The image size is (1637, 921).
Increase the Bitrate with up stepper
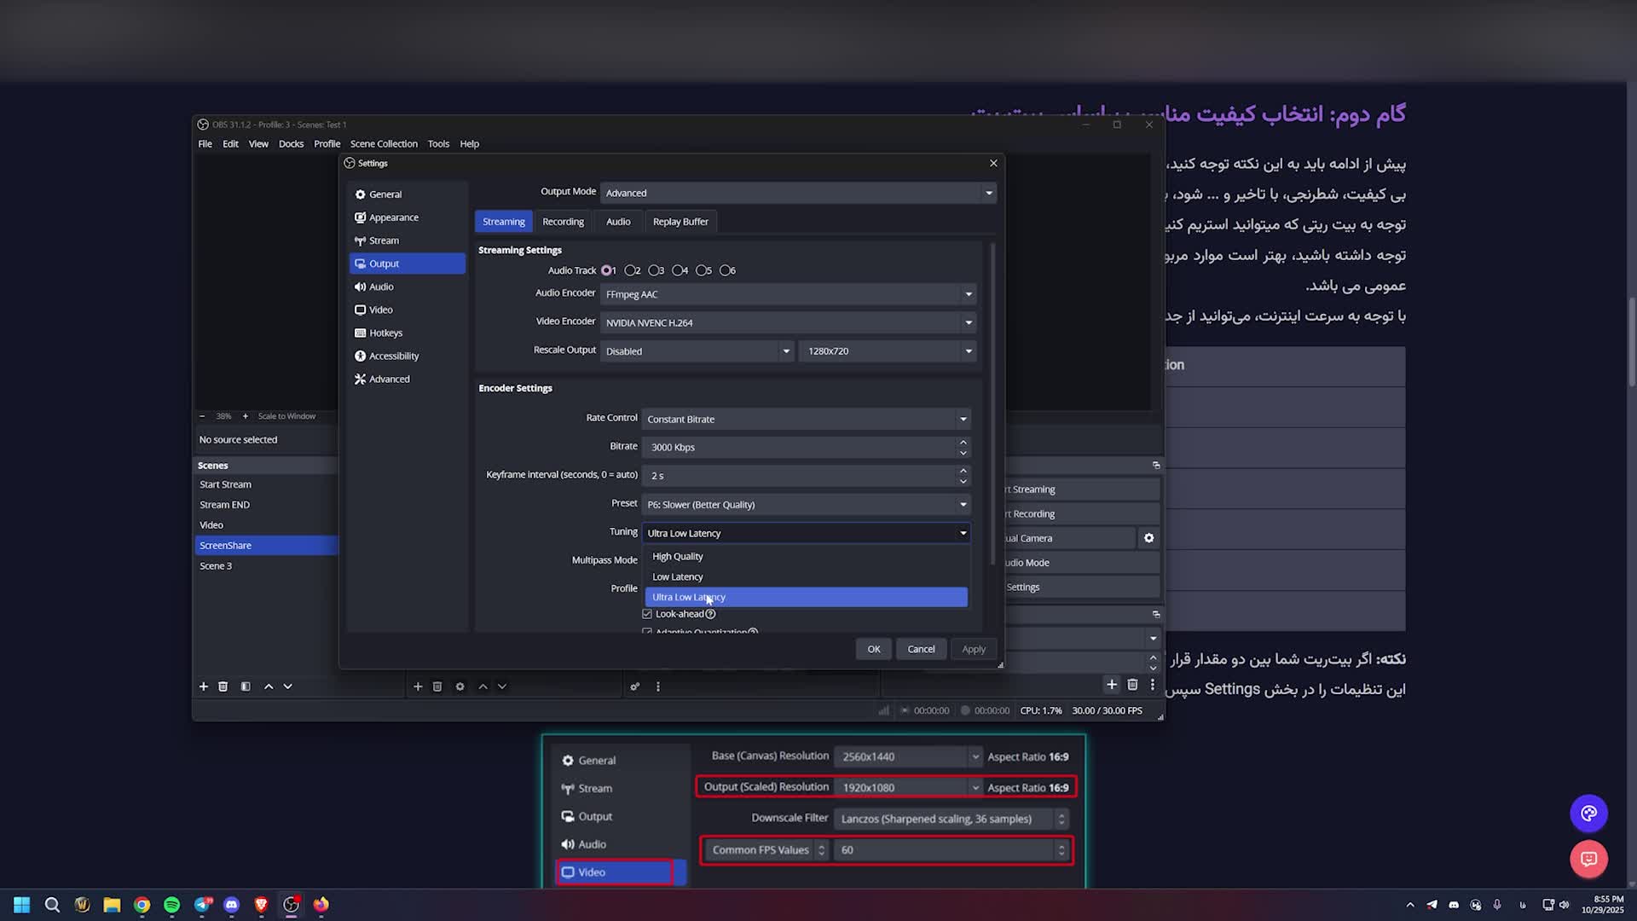coord(963,442)
